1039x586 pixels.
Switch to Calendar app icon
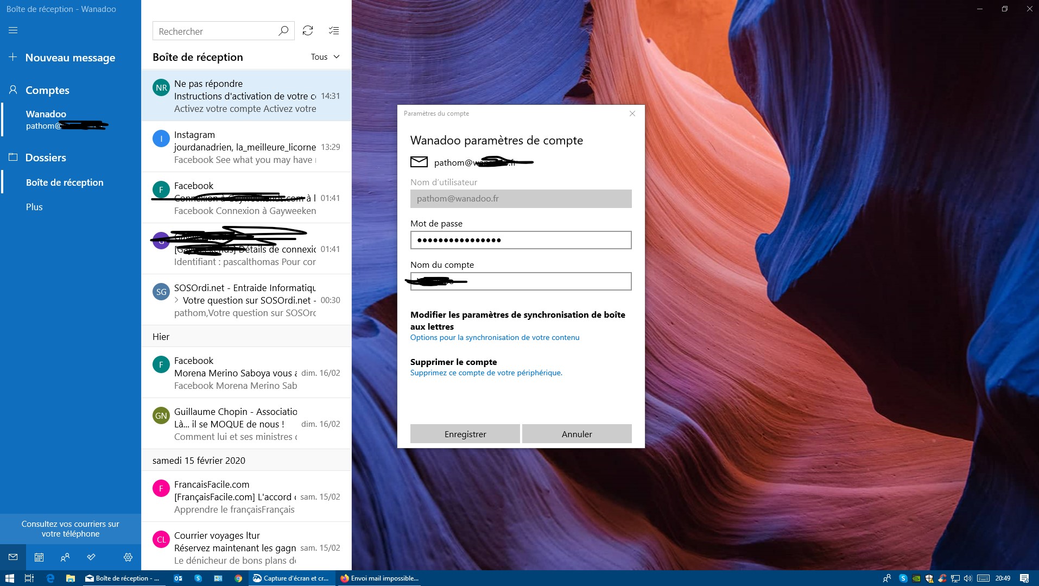[39, 557]
